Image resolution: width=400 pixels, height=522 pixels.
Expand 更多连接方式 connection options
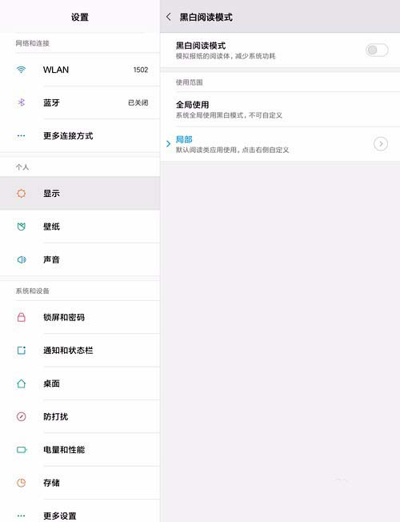(x=80, y=136)
